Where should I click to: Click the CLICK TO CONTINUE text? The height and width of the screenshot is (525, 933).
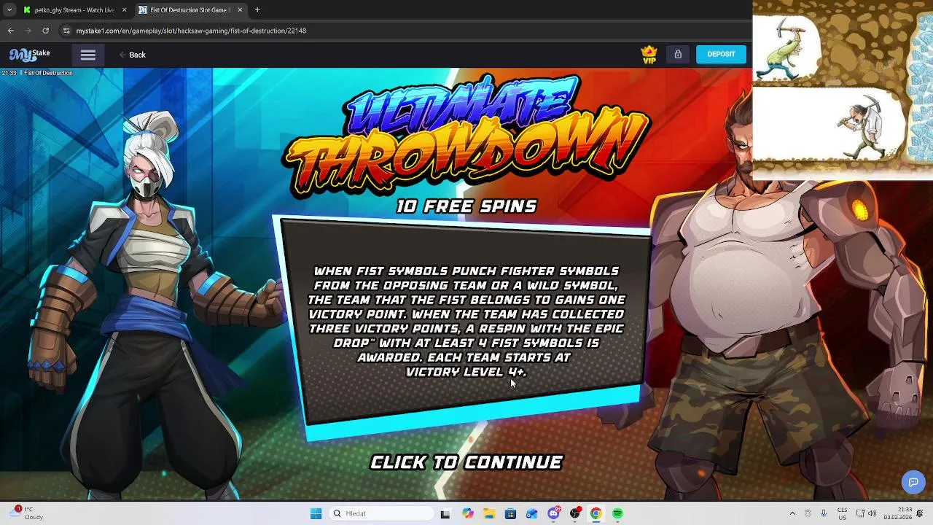(466, 462)
